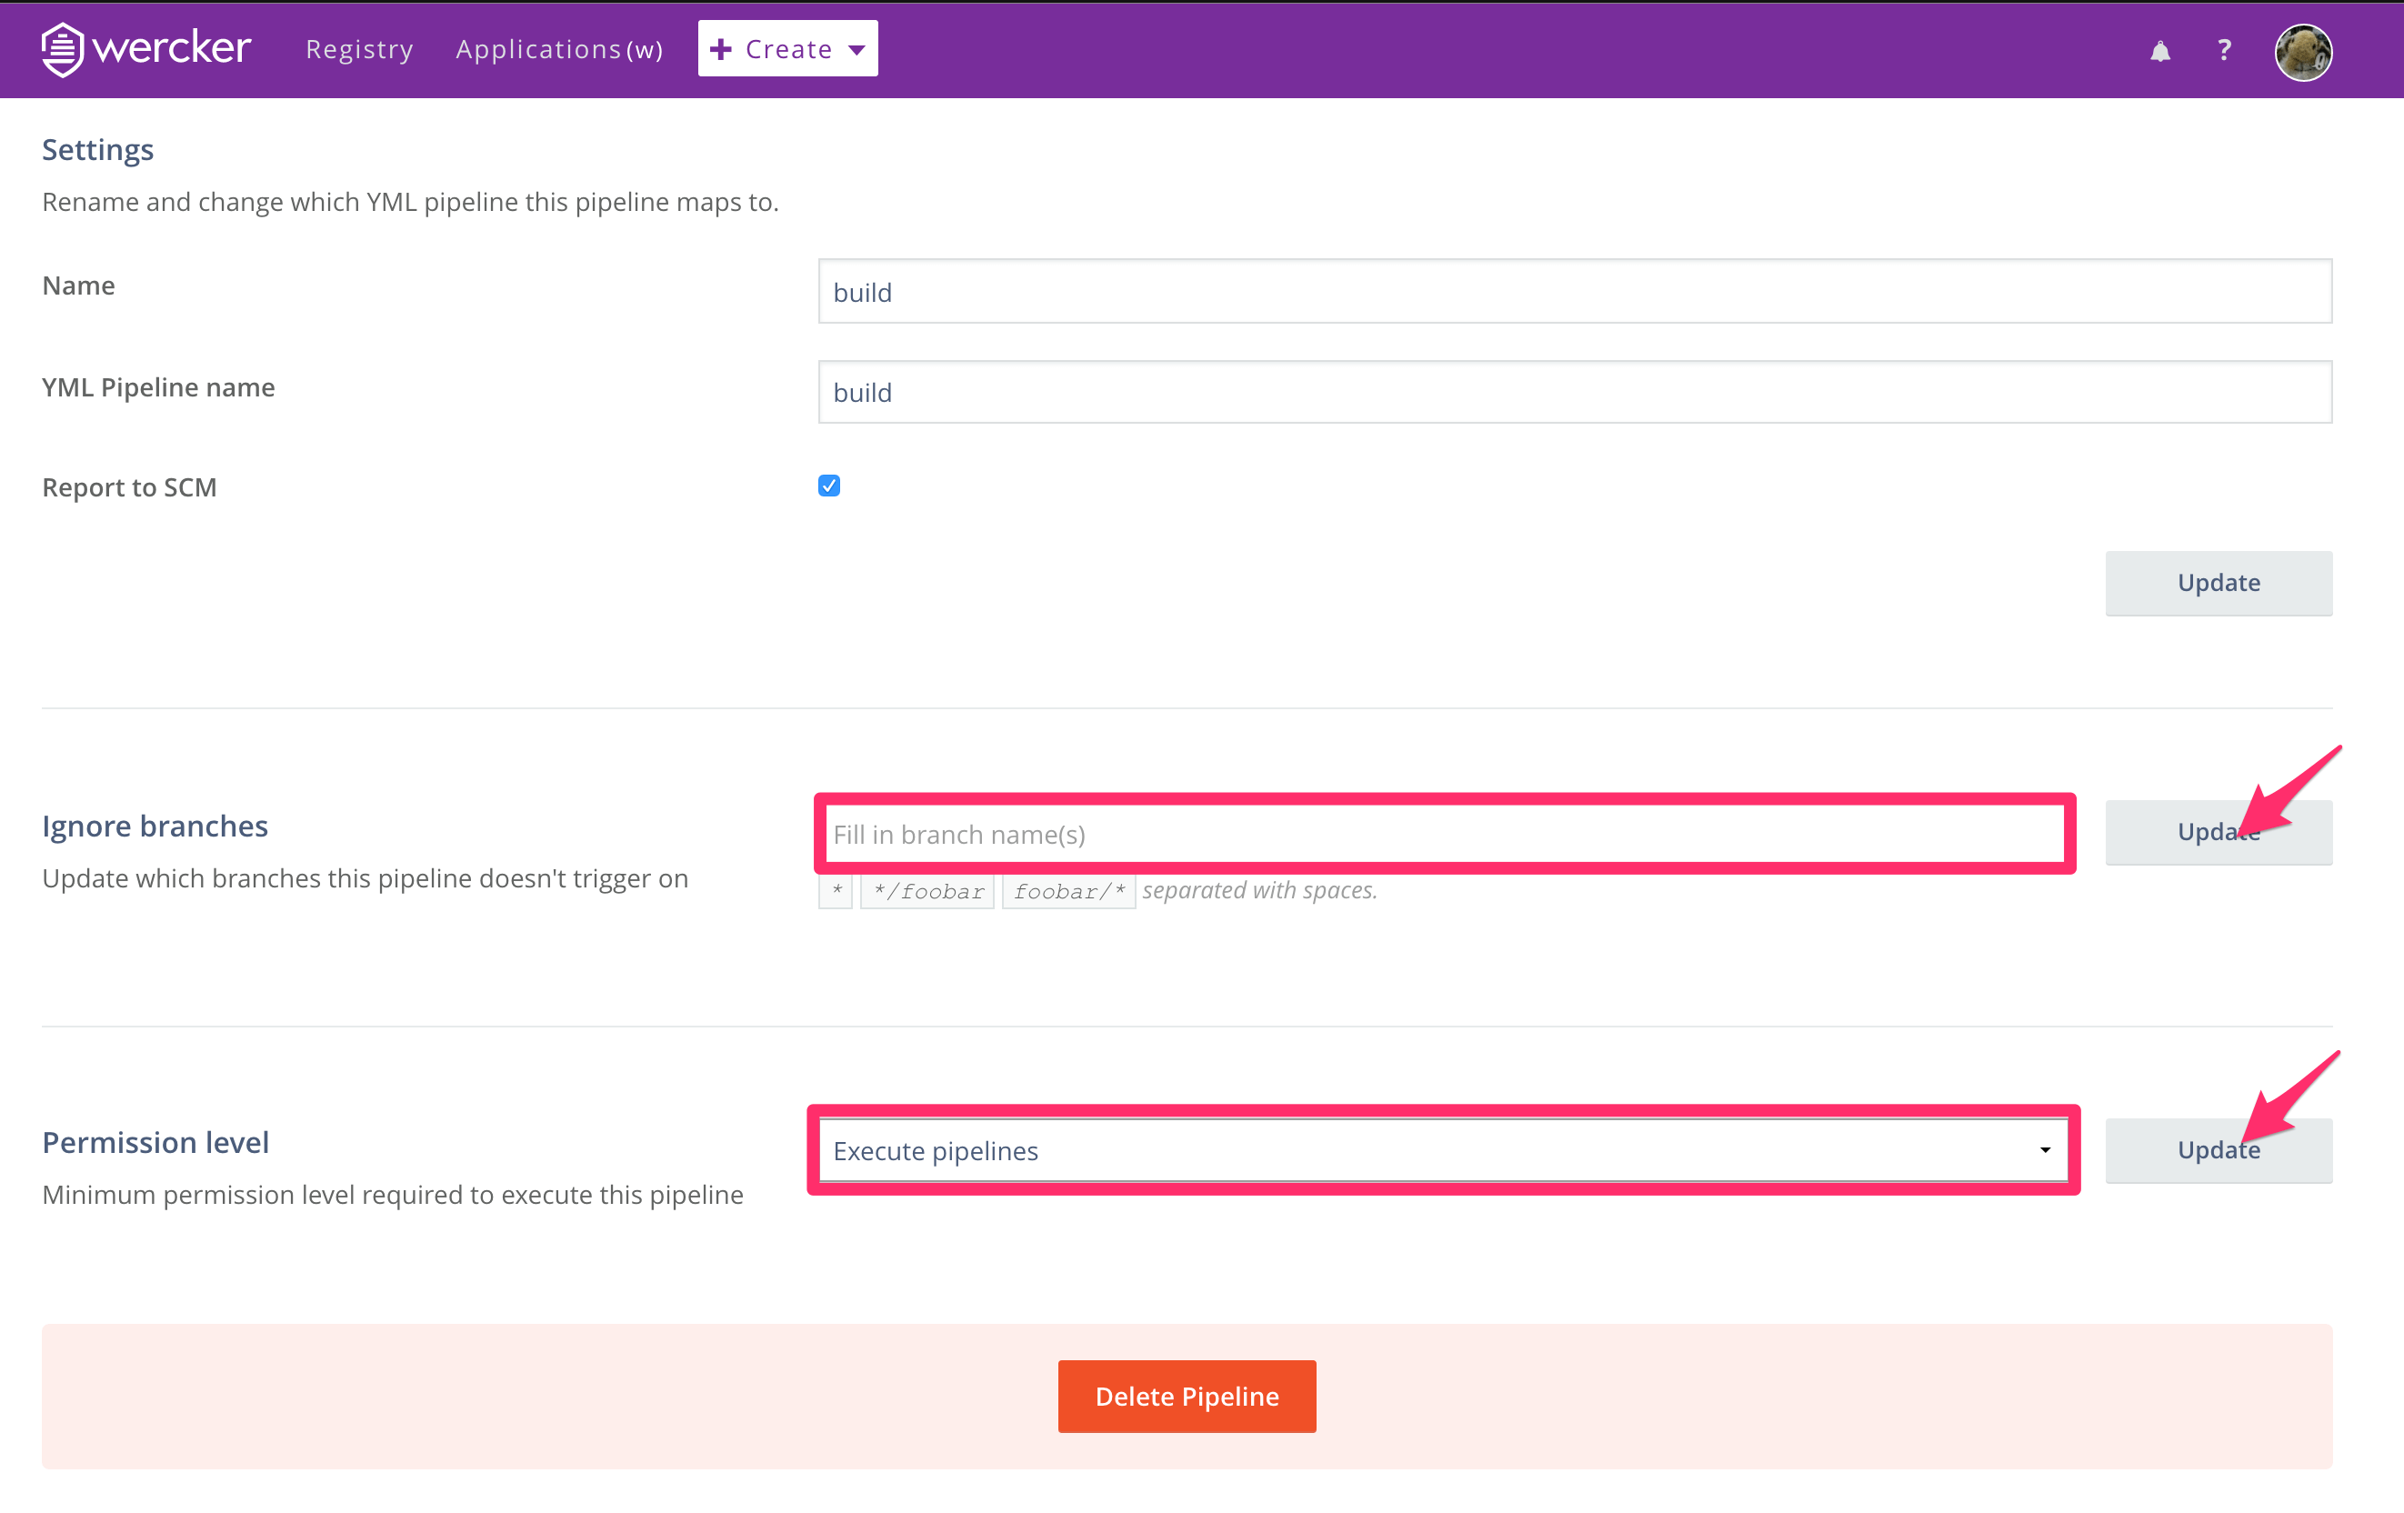Click the plus icon on Create
The image size is (2404, 1513).
pyautogui.click(x=721, y=49)
